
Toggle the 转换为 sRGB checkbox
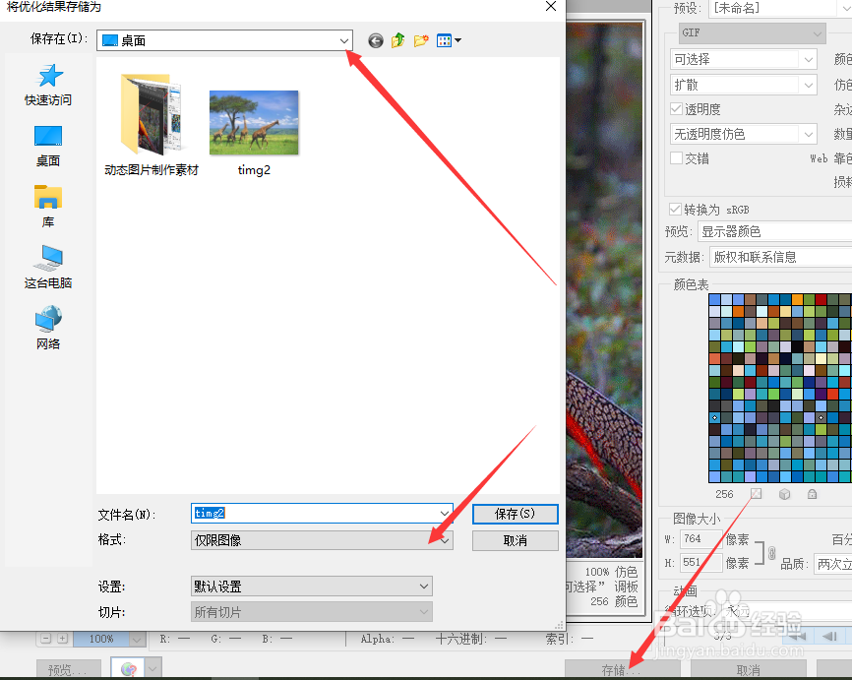click(x=676, y=210)
